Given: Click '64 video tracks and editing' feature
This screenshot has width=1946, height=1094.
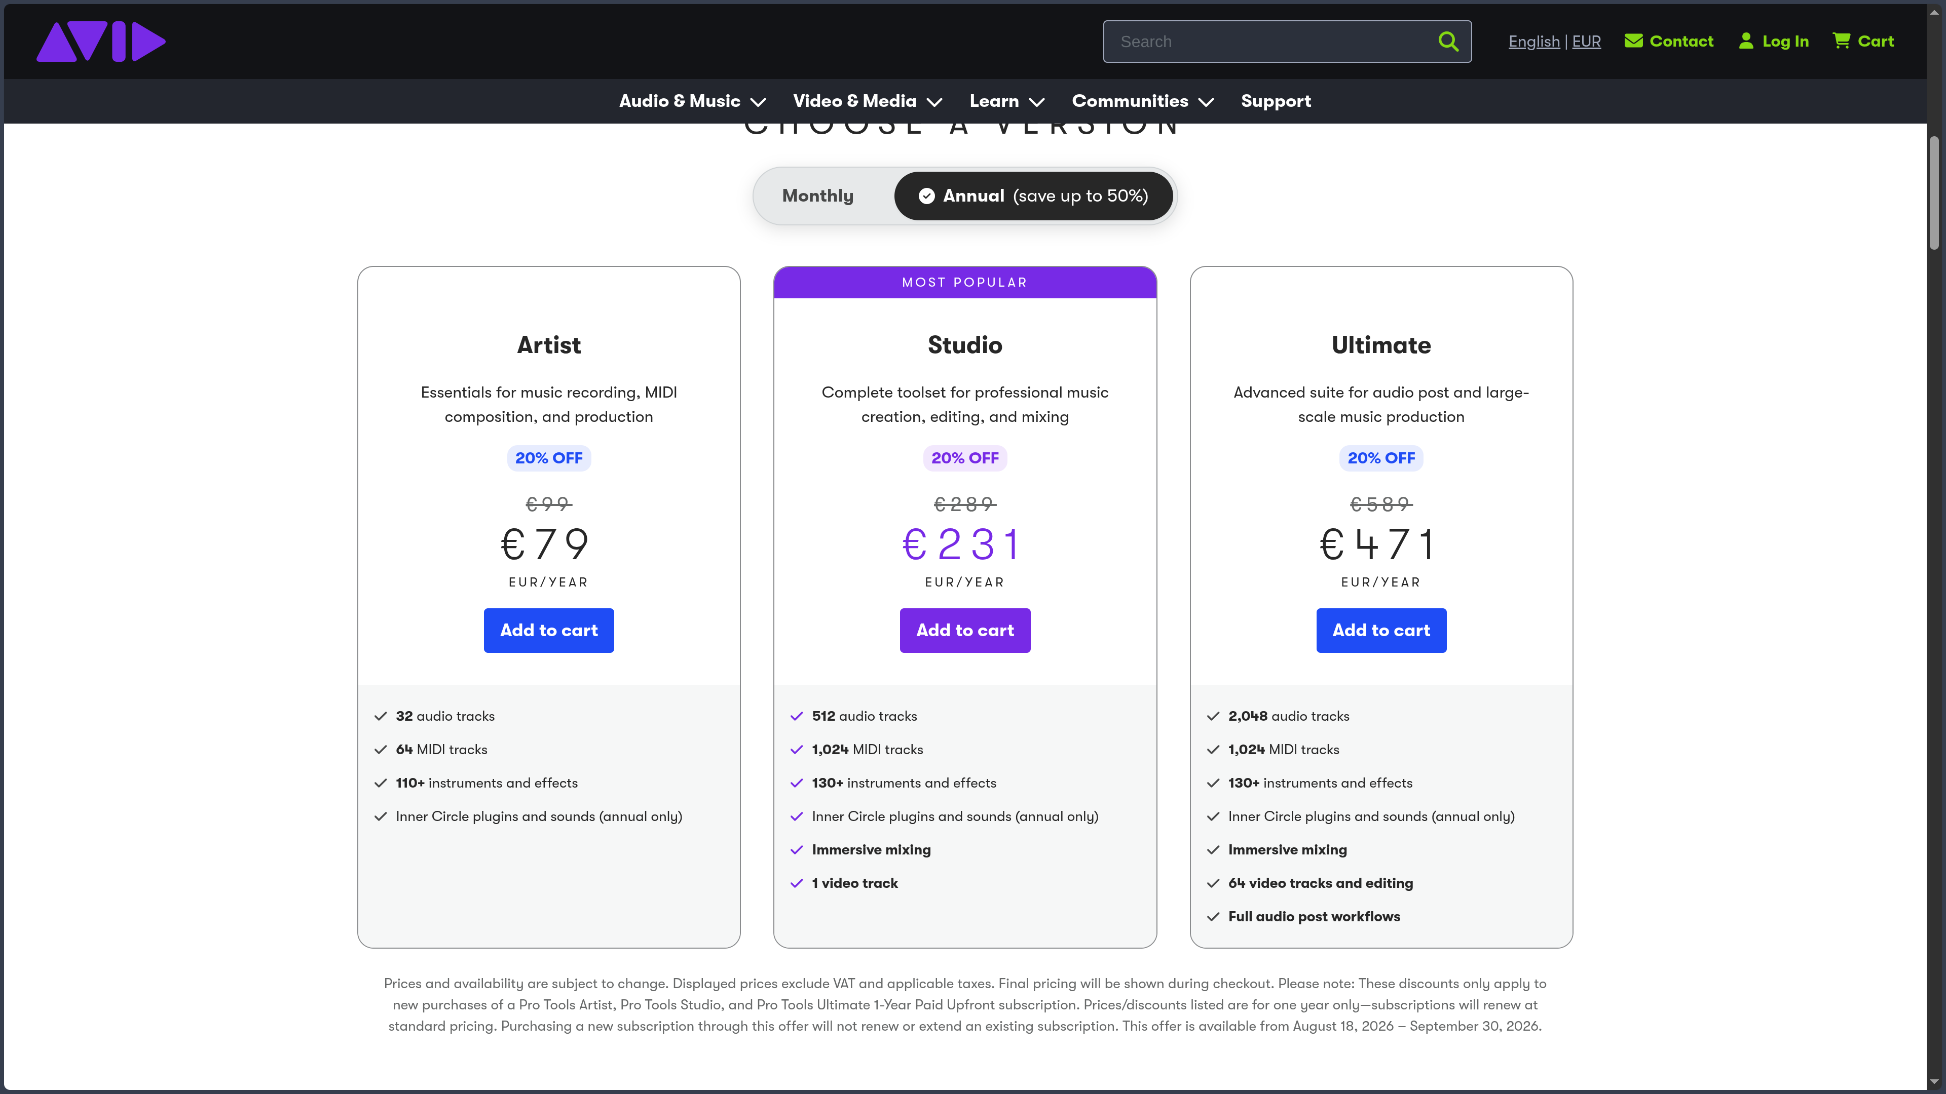Looking at the screenshot, I should coord(1321,883).
